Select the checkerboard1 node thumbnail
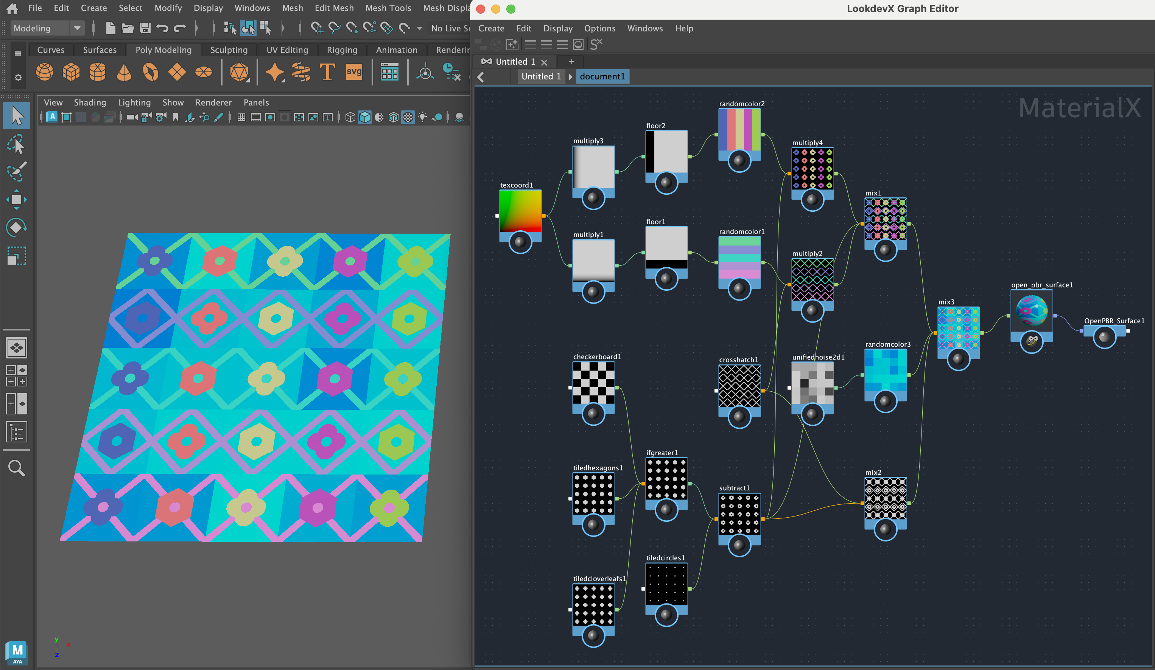The height and width of the screenshot is (670, 1155). coord(593,383)
